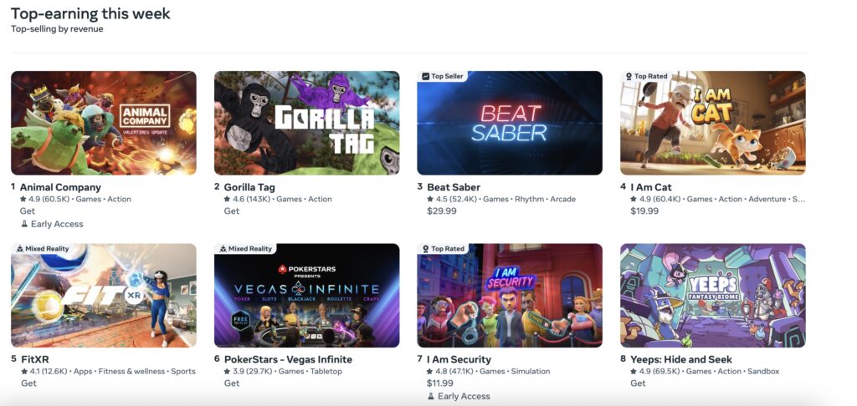Click Early Access flask icon under Animal Company
The height and width of the screenshot is (406, 857).
click(x=24, y=224)
